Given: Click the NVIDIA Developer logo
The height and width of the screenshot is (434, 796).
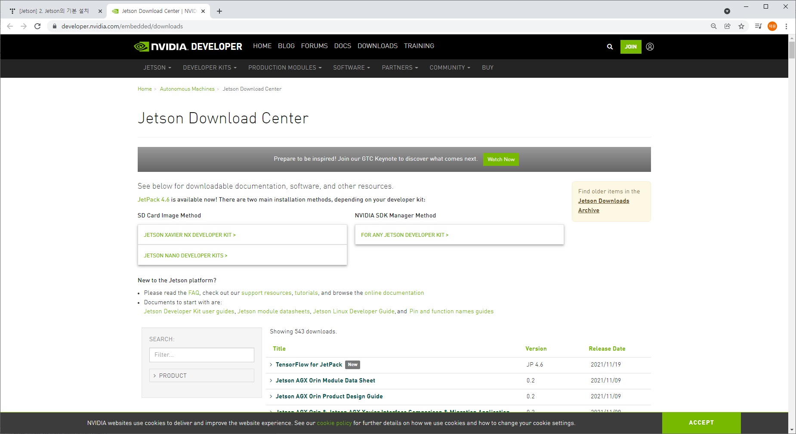Looking at the screenshot, I should point(188,46).
